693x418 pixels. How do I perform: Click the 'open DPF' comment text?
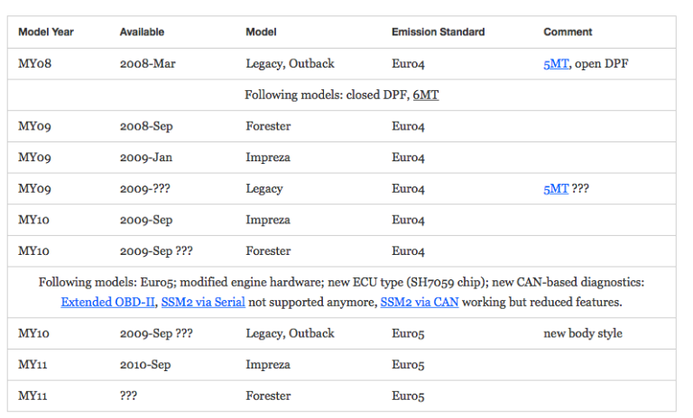click(602, 64)
